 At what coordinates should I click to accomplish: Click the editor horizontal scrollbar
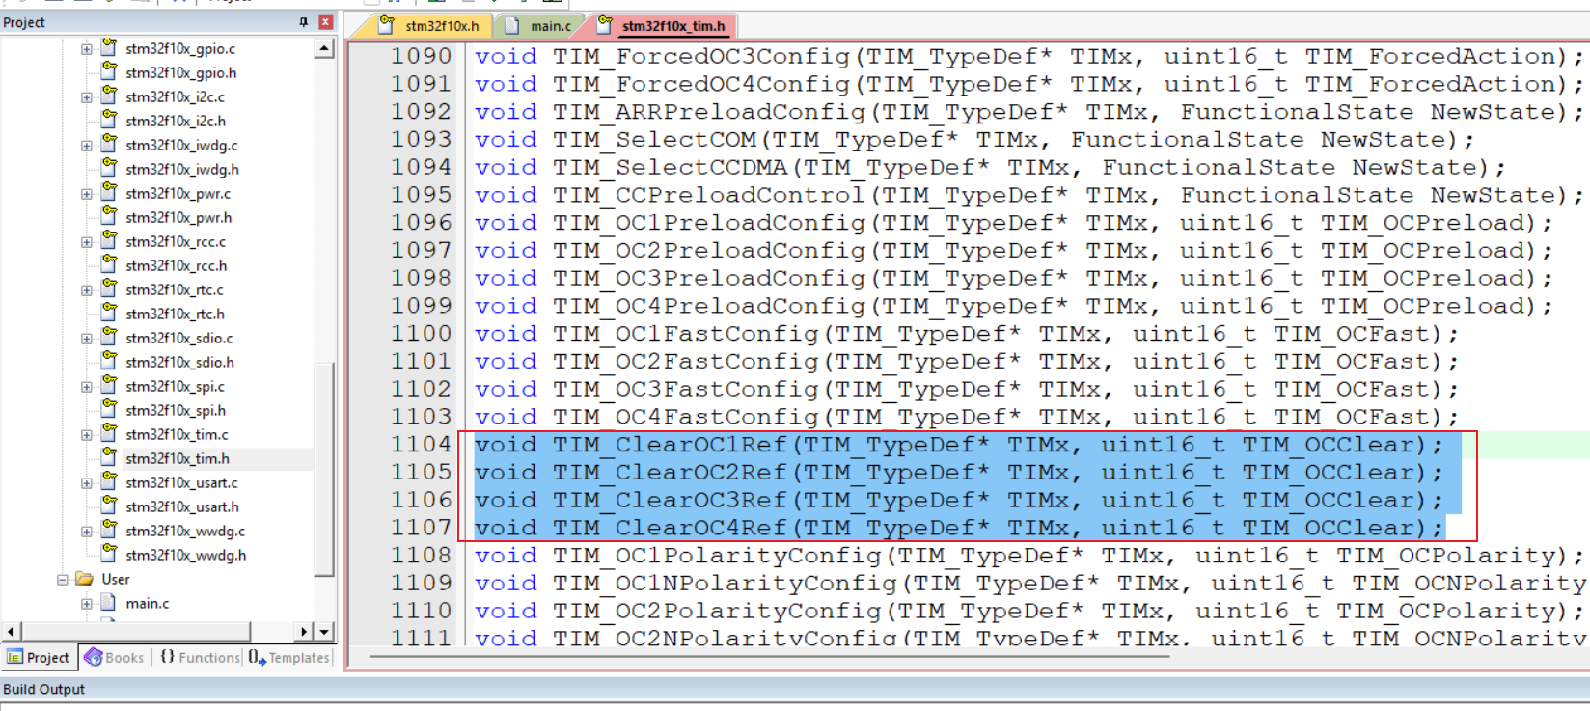[769, 656]
